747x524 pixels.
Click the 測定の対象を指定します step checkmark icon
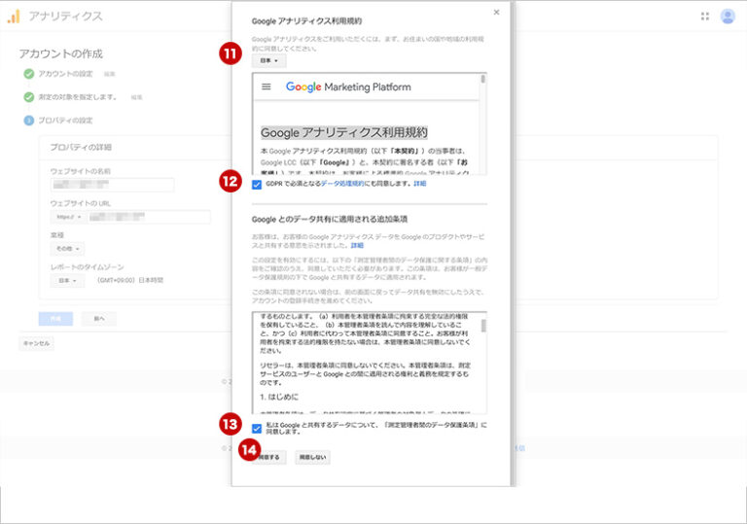pyautogui.click(x=29, y=96)
